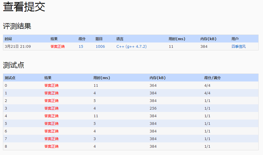Click the 时间 column header
263x155 pixels.
8,39
